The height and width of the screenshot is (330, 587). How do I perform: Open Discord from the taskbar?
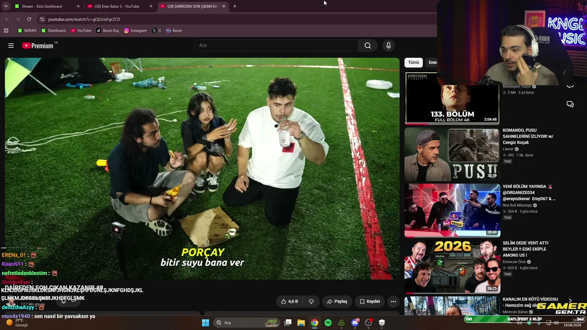tap(355, 323)
